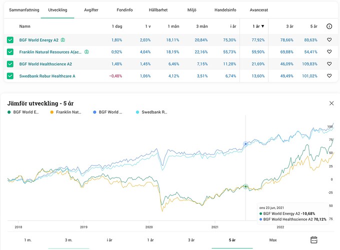Click the blue Healthscience data point marker
Image resolution: width=340 pixels, height=250 pixels.
245,144
